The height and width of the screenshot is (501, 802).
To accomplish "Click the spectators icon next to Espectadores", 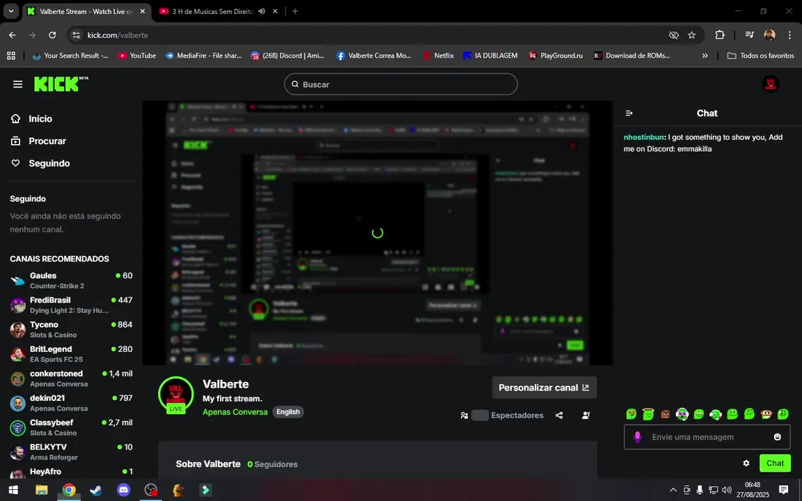I will tap(464, 415).
